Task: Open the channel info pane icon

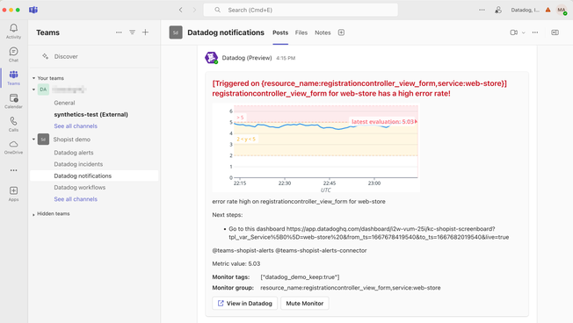Action: pos(555,32)
